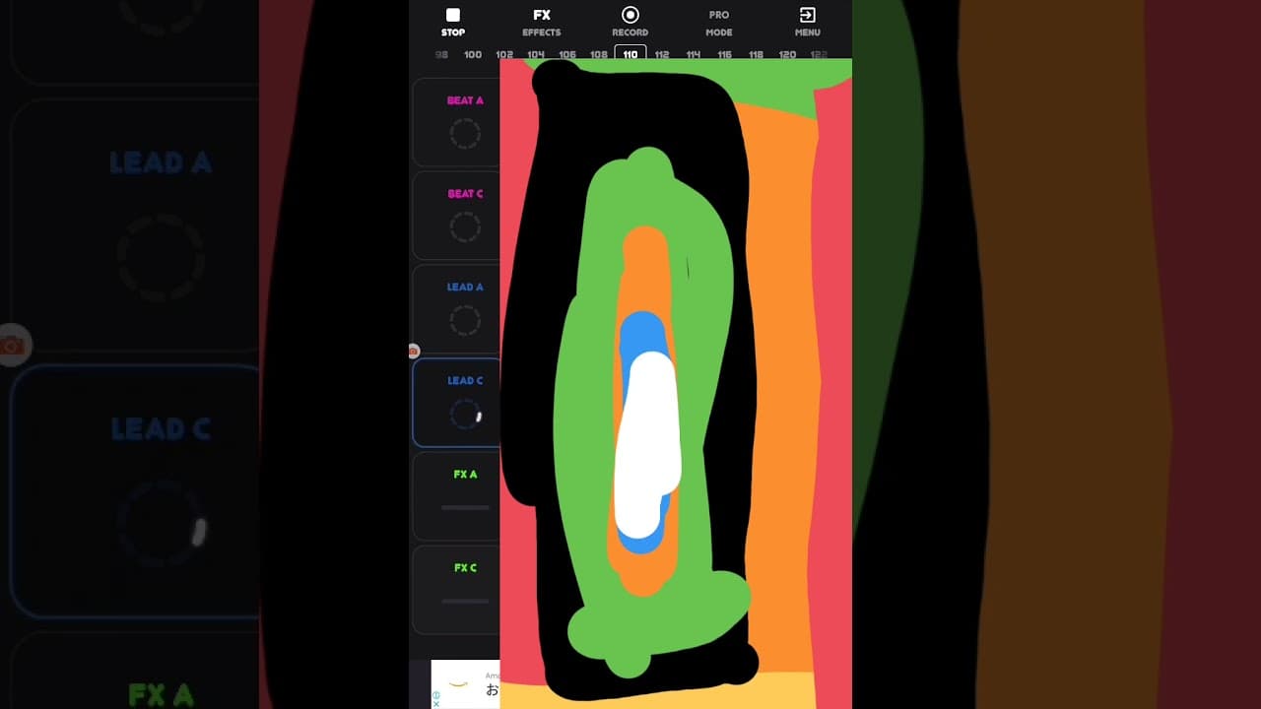Select the highlighted 110 tempo value
This screenshot has height=709, width=1261.
[x=630, y=53]
